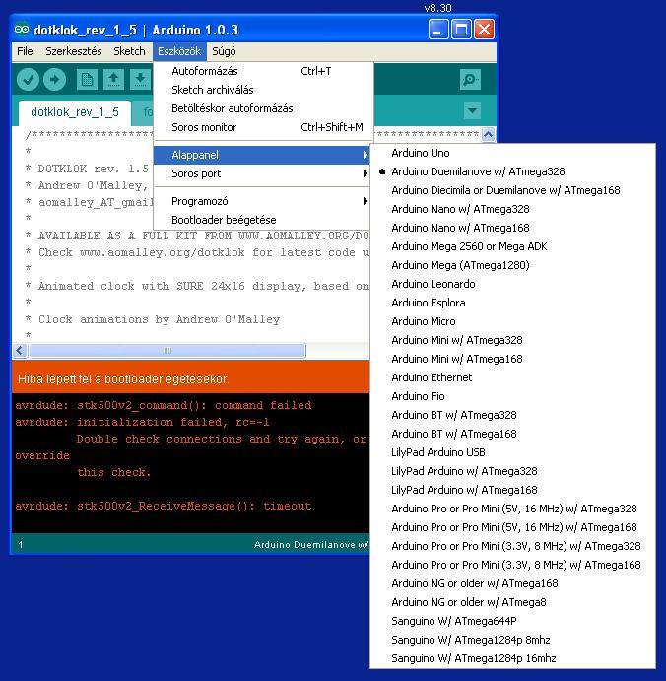The width and height of the screenshot is (666, 681).
Task: Pick Pro Mini (3.3V, 8 MHz) w/ ATmega168
Action: [x=512, y=565]
